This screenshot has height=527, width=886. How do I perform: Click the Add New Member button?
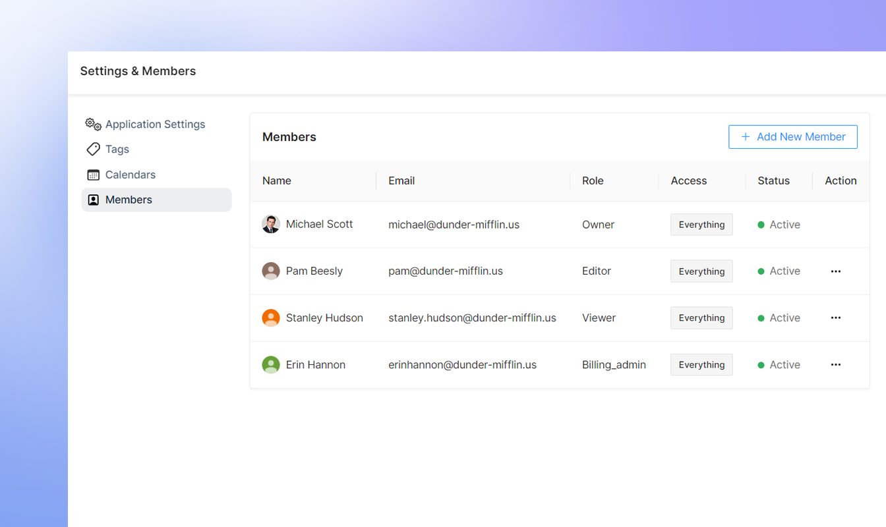tap(792, 137)
